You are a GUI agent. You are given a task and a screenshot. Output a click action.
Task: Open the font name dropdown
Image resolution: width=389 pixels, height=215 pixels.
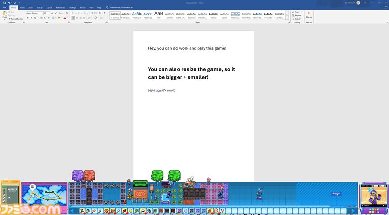pyautogui.click(x=34, y=13)
